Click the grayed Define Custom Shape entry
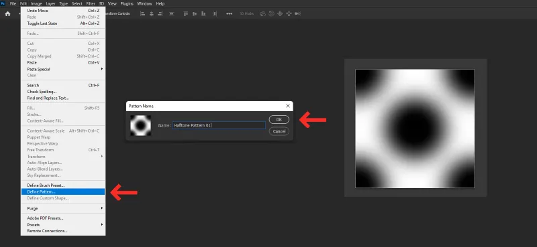Image resolution: width=537 pixels, height=247 pixels. [63, 198]
